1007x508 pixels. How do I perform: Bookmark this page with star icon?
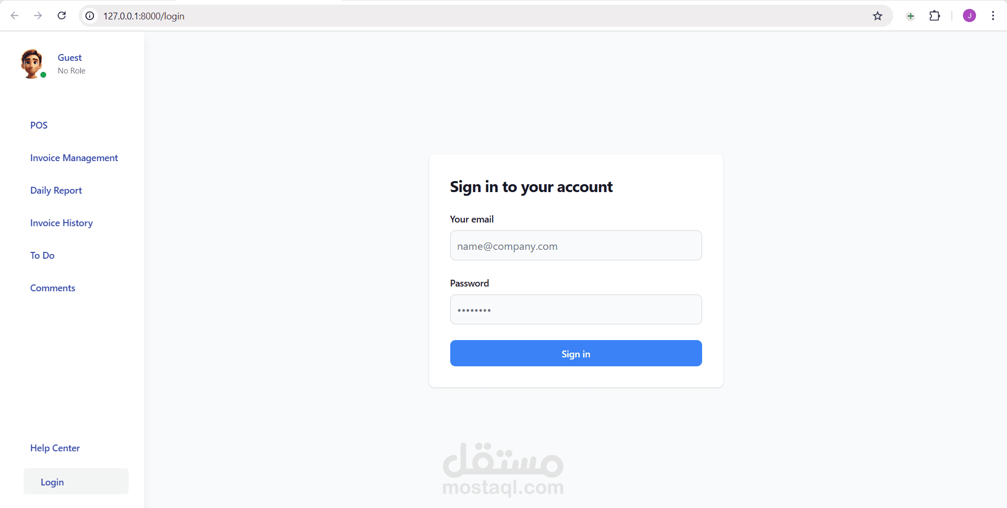[x=877, y=16]
